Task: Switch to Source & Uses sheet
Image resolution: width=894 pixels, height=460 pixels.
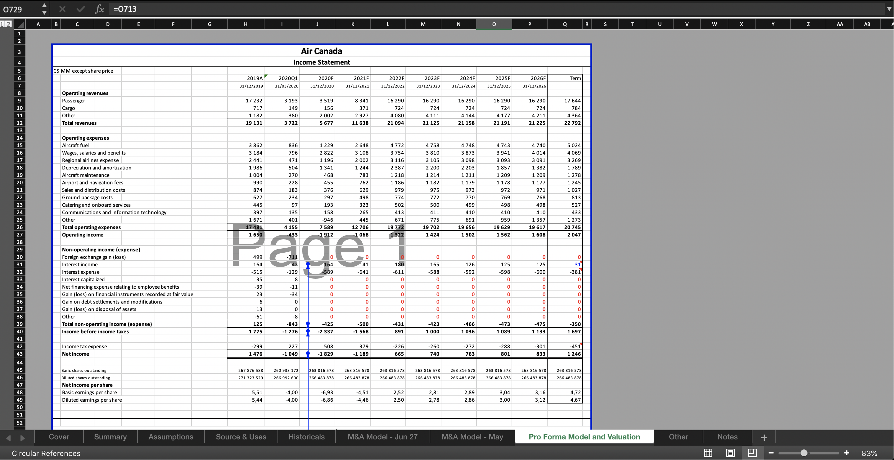Action: [241, 437]
